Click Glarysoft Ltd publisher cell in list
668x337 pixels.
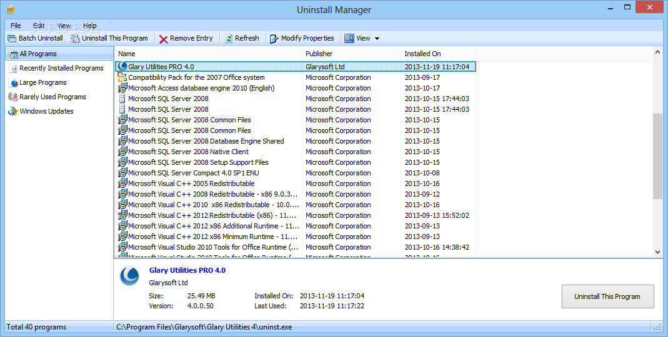[325, 67]
